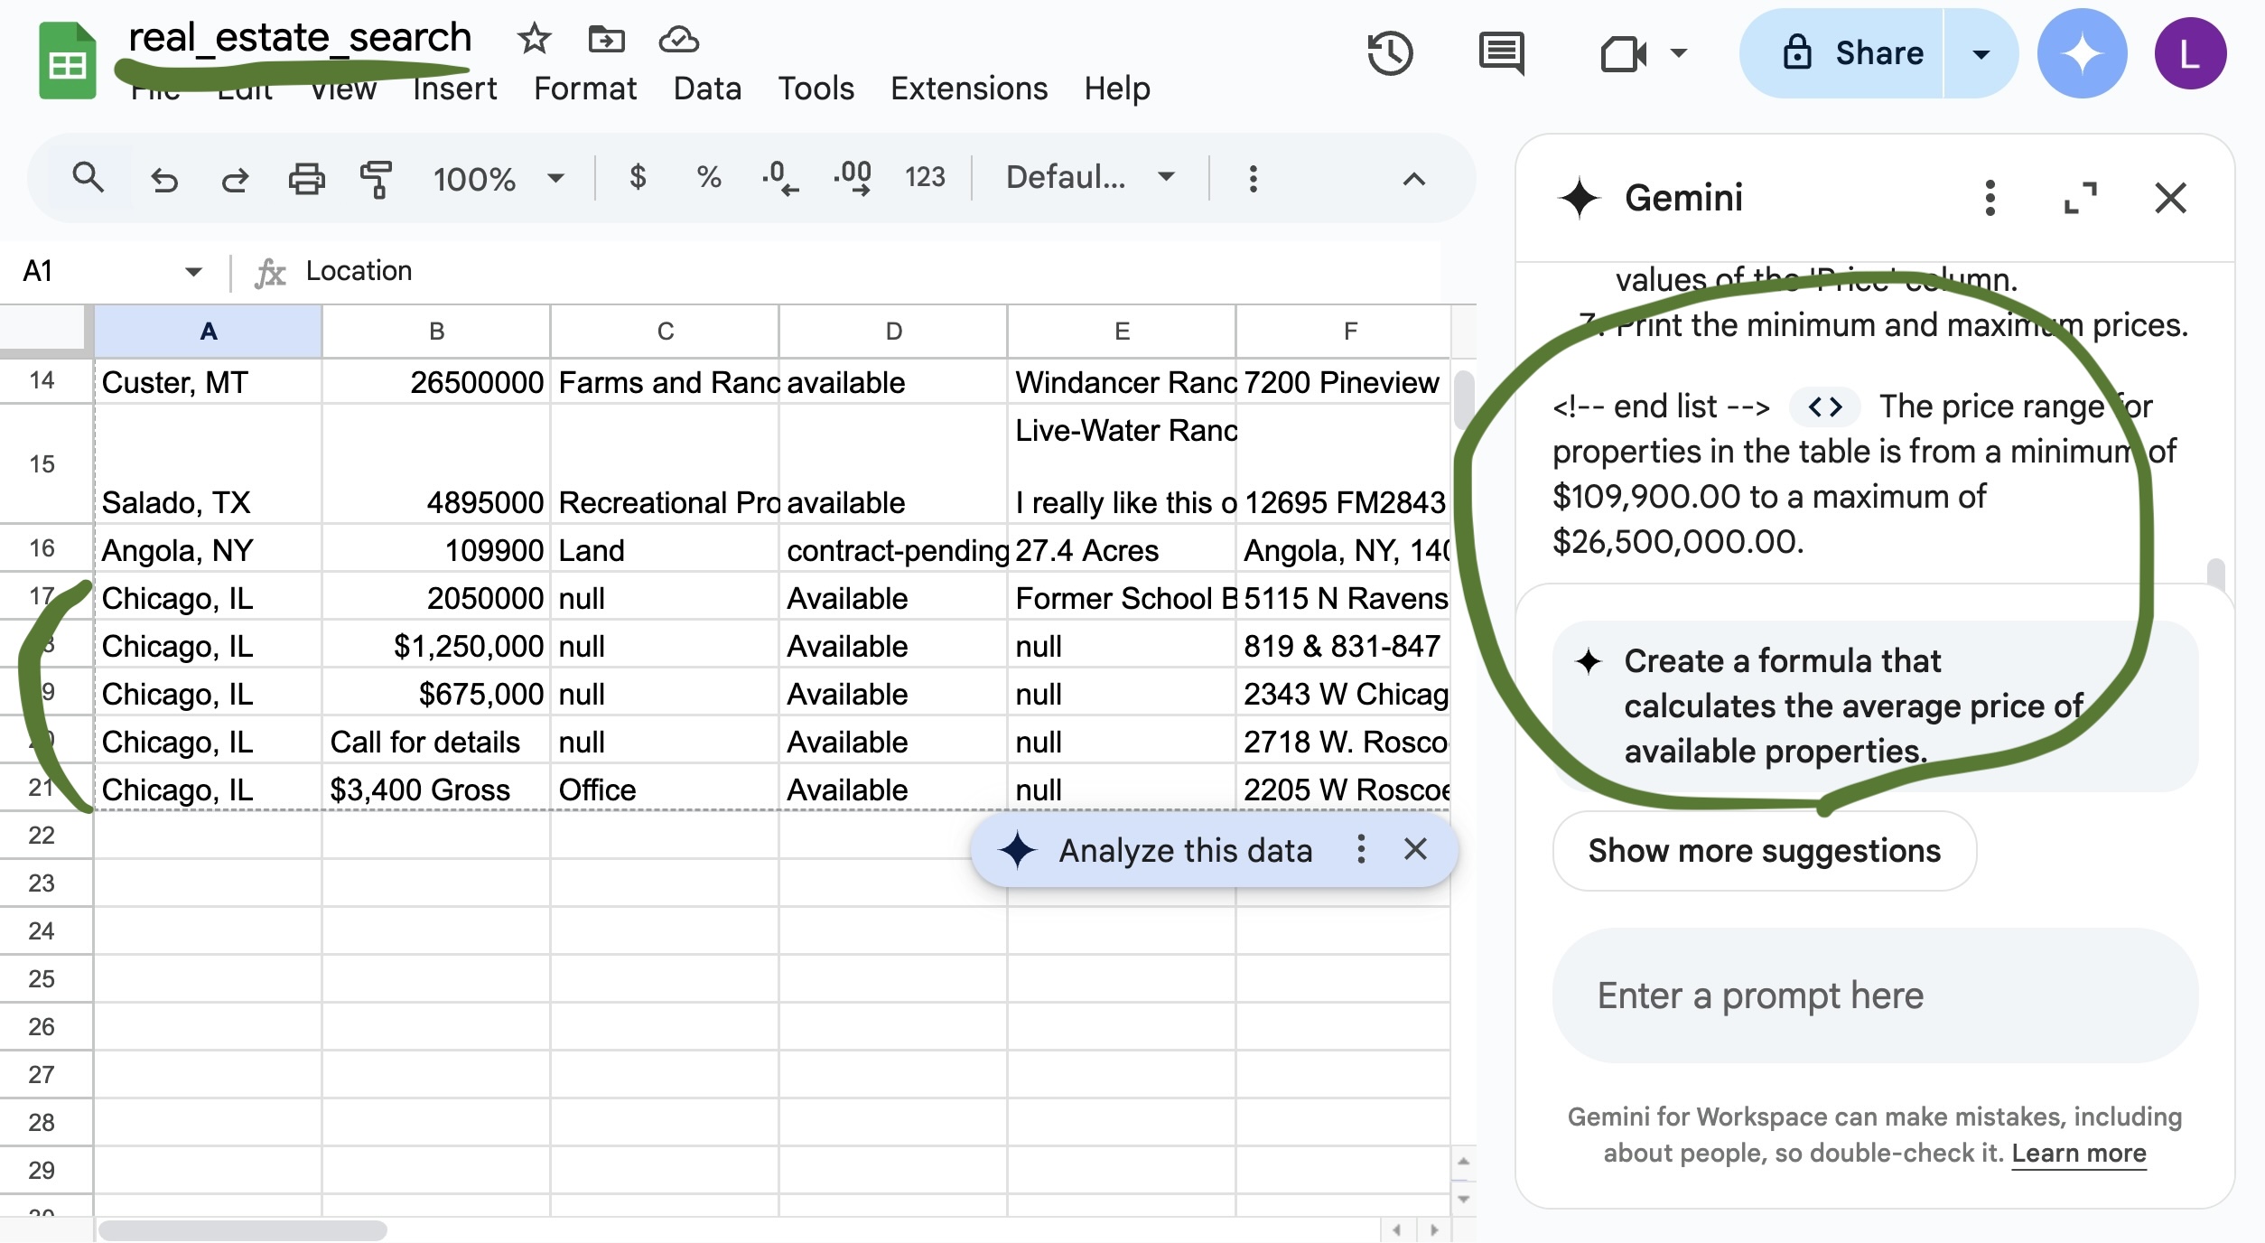Click the horizontal scrollbar thumb
Screen dimensions: 2265x1243
click(x=242, y=1230)
